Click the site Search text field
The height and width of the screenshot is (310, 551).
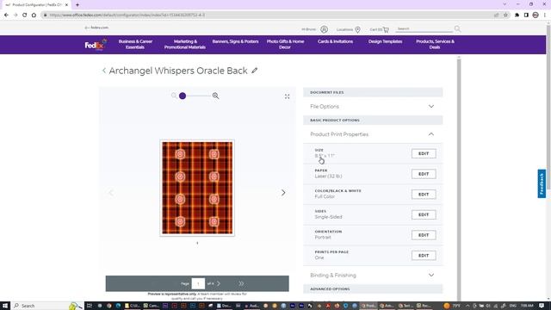(x=424, y=28)
